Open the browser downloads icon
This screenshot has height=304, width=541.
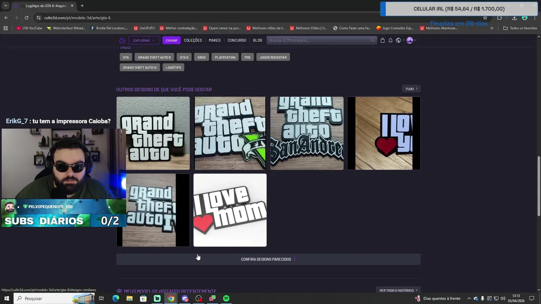[514, 18]
